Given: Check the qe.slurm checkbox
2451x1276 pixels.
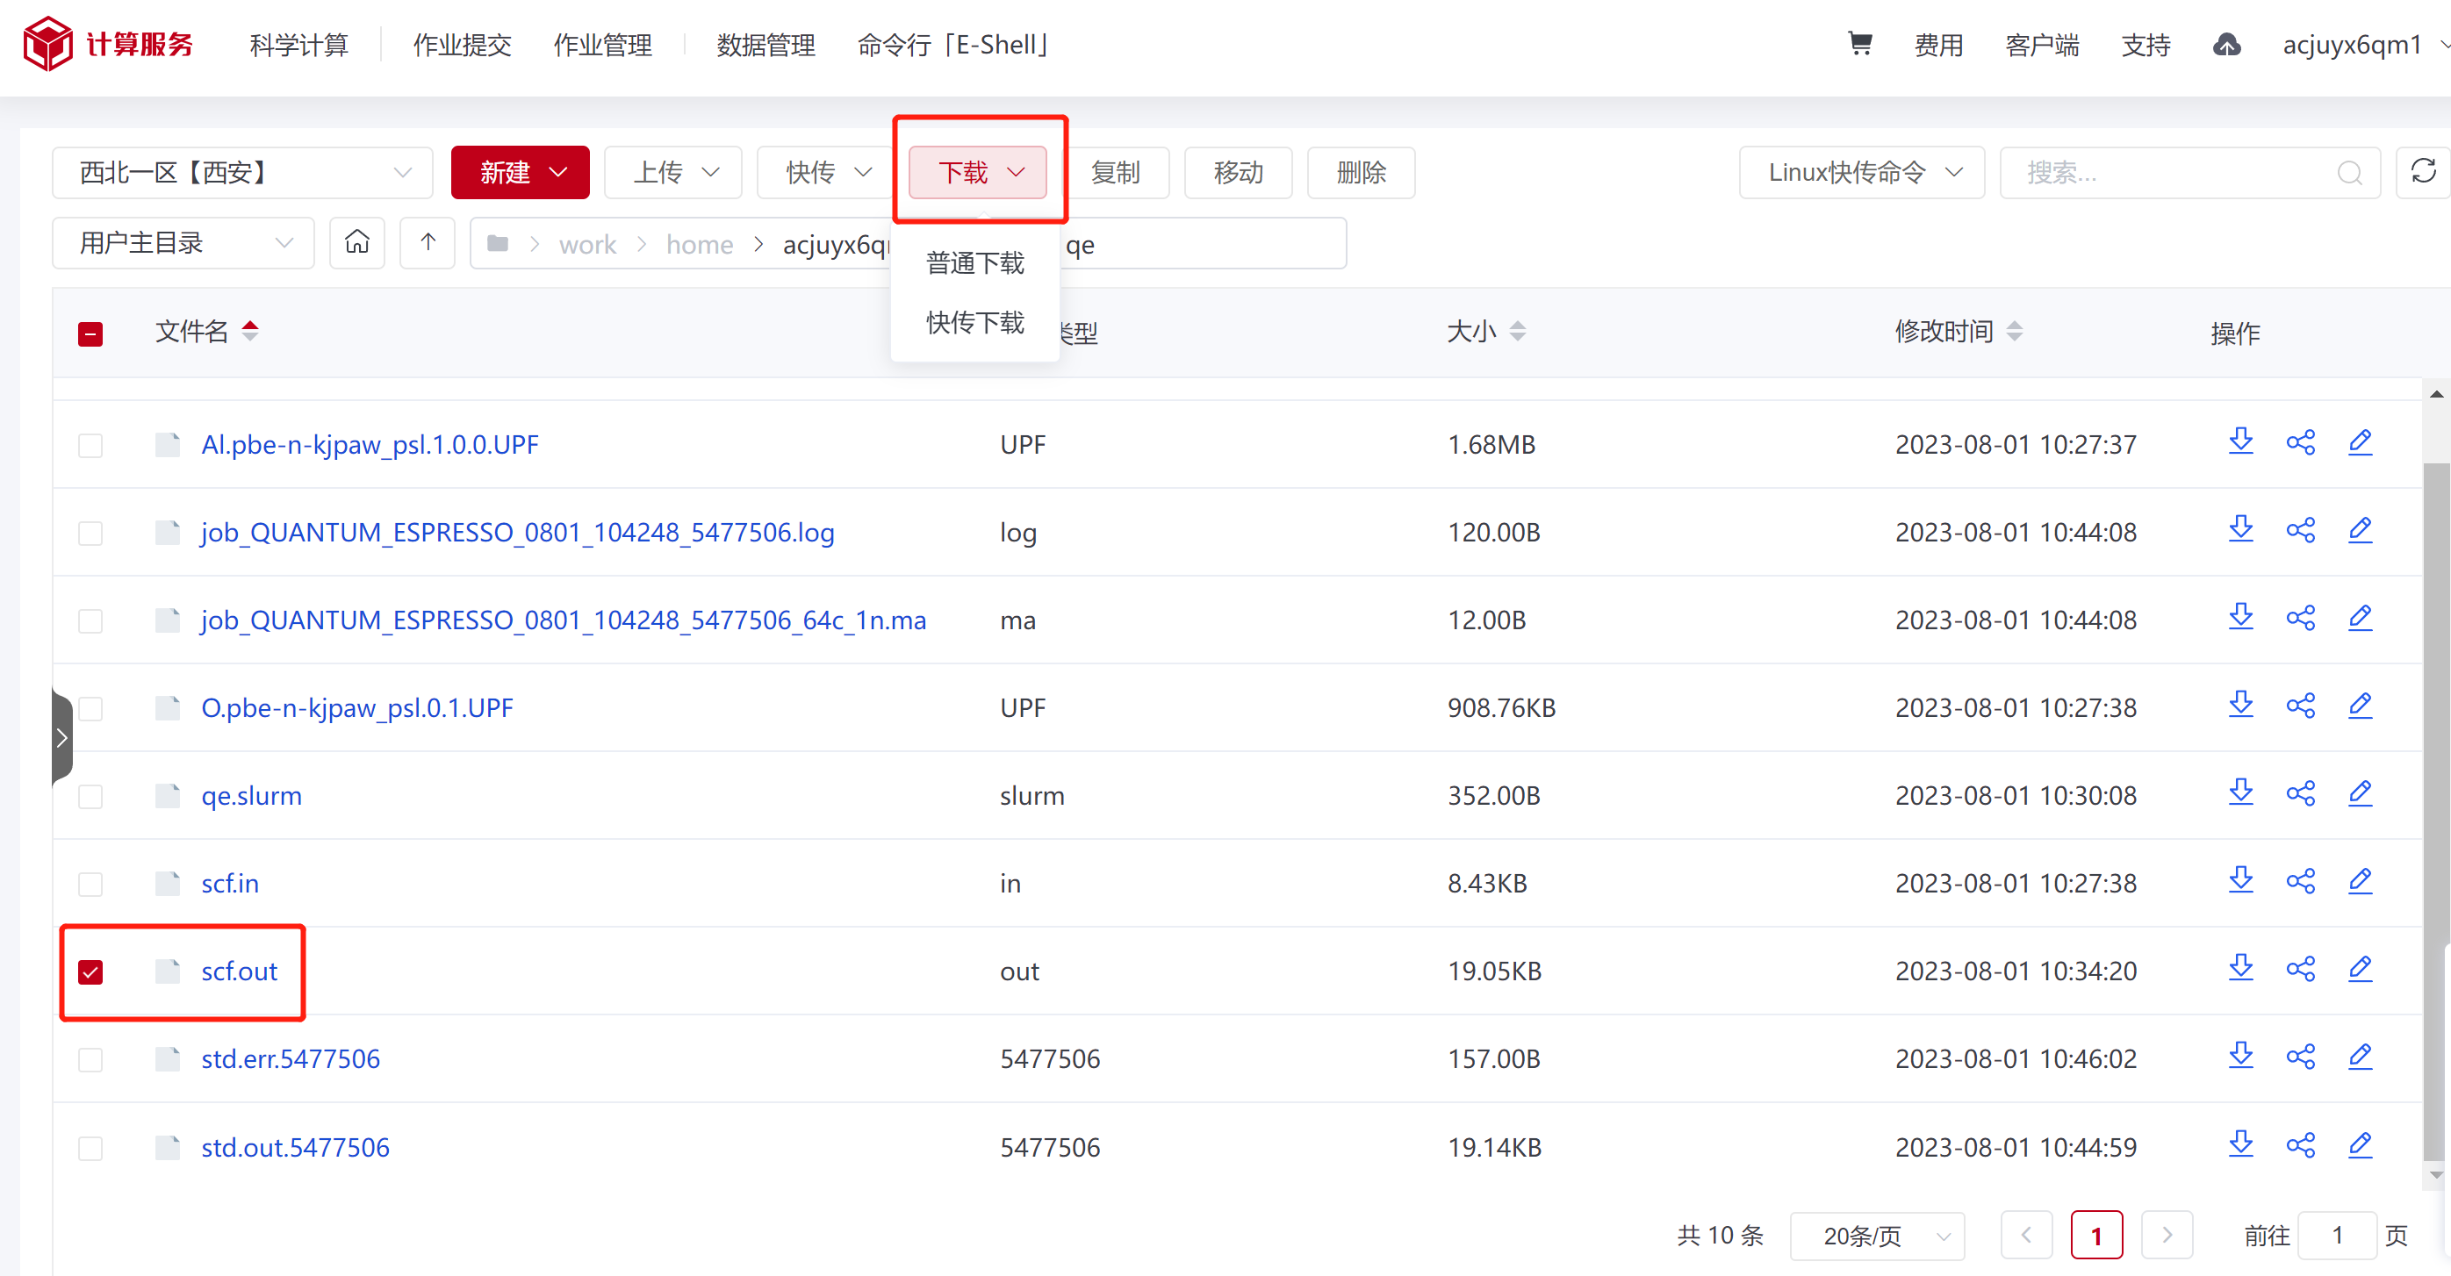Looking at the screenshot, I should [x=90, y=796].
